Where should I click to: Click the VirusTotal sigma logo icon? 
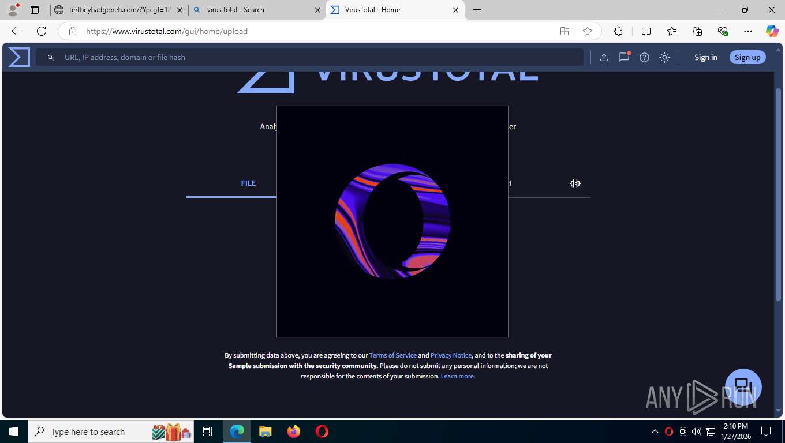(x=19, y=57)
